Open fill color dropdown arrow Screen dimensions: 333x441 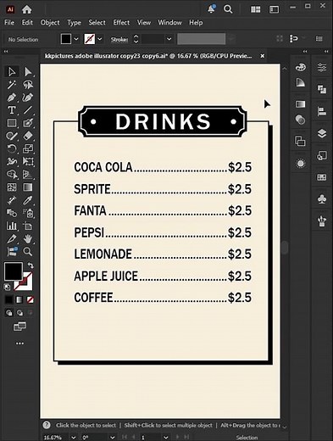point(76,39)
